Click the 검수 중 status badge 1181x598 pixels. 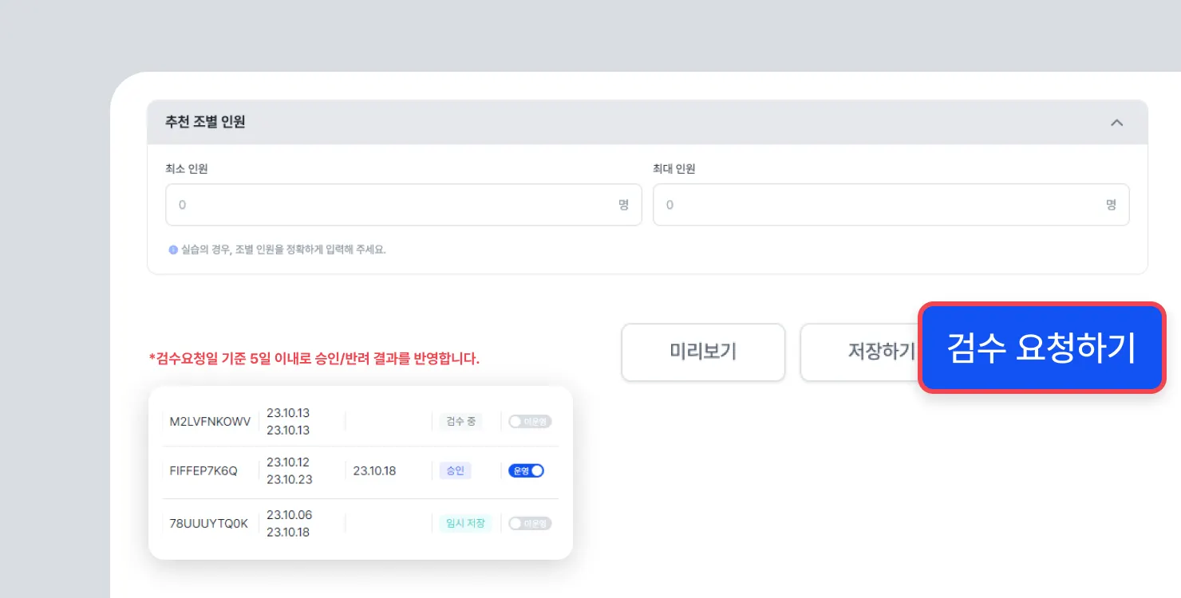(x=461, y=422)
